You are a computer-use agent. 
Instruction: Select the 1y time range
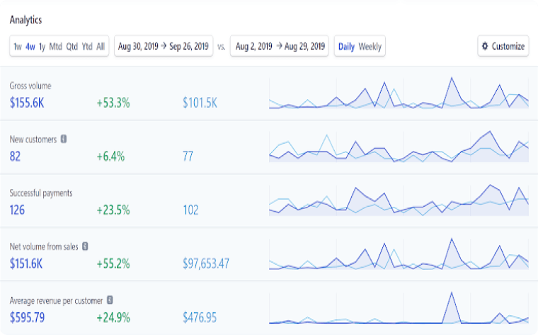42,46
